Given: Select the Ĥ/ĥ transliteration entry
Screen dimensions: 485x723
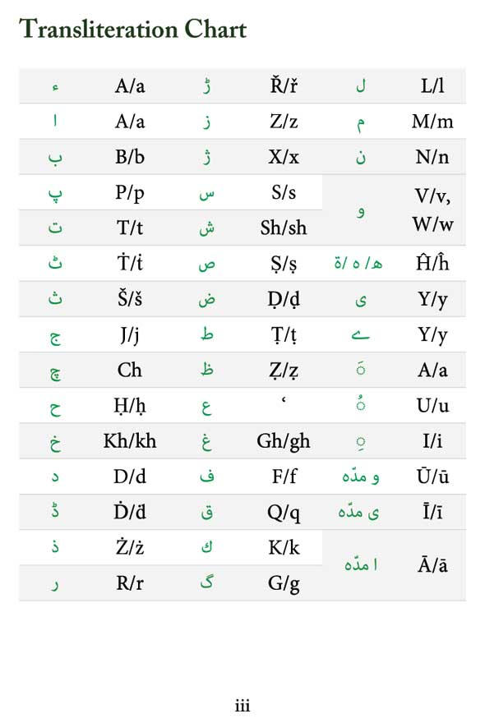Looking at the screenshot, I should pyautogui.click(x=432, y=263).
